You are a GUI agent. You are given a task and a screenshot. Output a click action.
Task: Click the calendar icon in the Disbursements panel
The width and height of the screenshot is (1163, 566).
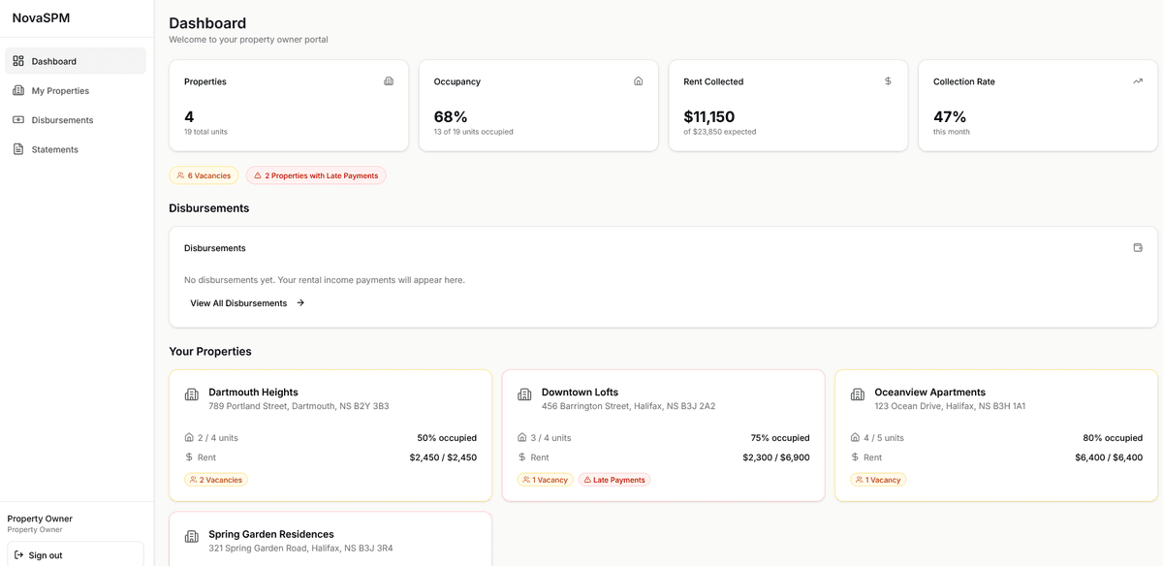pyautogui.click(x=1137, y=247)
